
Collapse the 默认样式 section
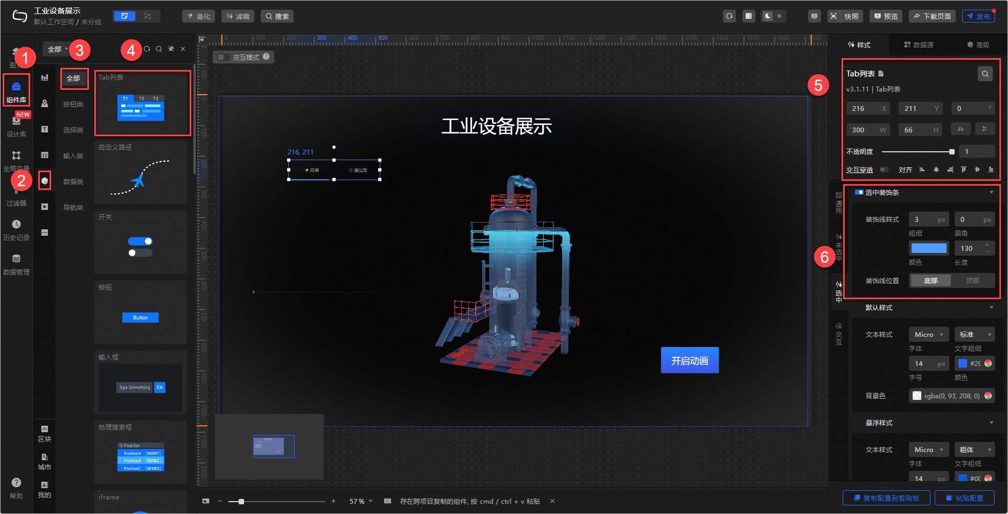991,307
